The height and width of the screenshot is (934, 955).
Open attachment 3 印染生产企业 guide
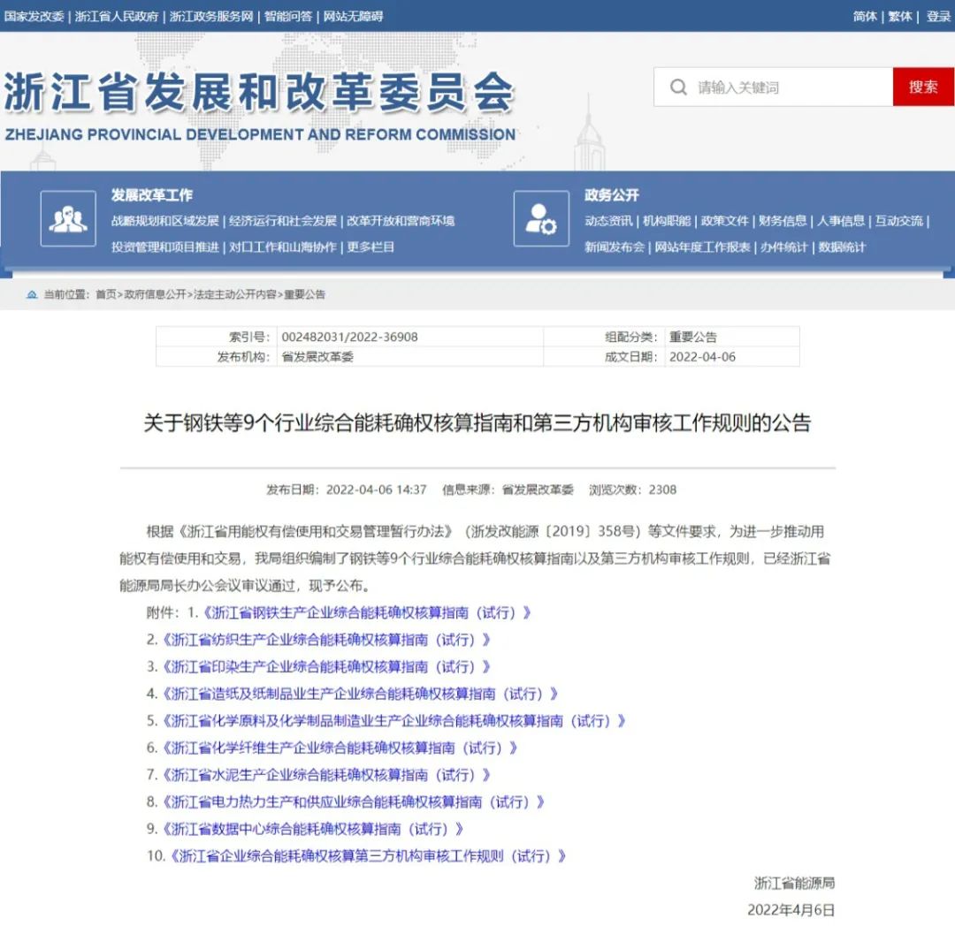pyautogui.click(x=326, y=667)
